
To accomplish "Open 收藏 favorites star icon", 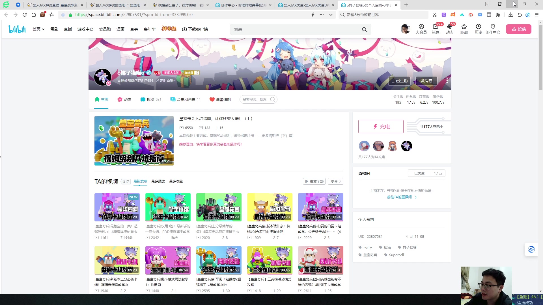I will pyautogui.click(x=464, y=29).
